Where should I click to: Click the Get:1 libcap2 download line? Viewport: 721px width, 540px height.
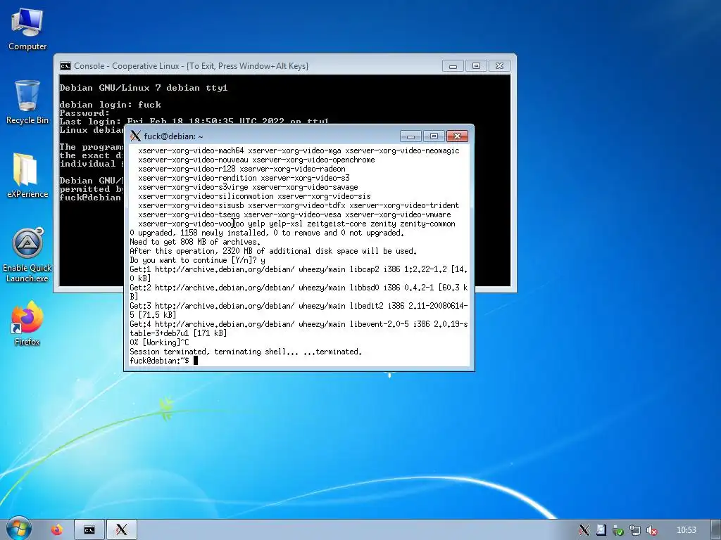pos(299,274)
